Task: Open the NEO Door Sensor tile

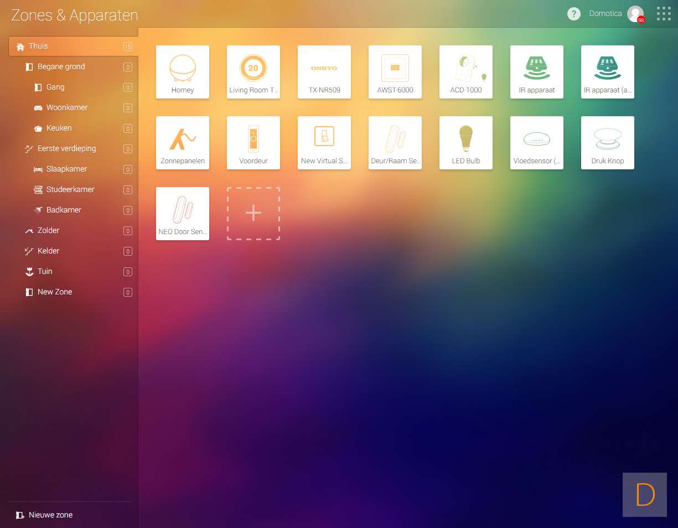Action: [183, 214]
